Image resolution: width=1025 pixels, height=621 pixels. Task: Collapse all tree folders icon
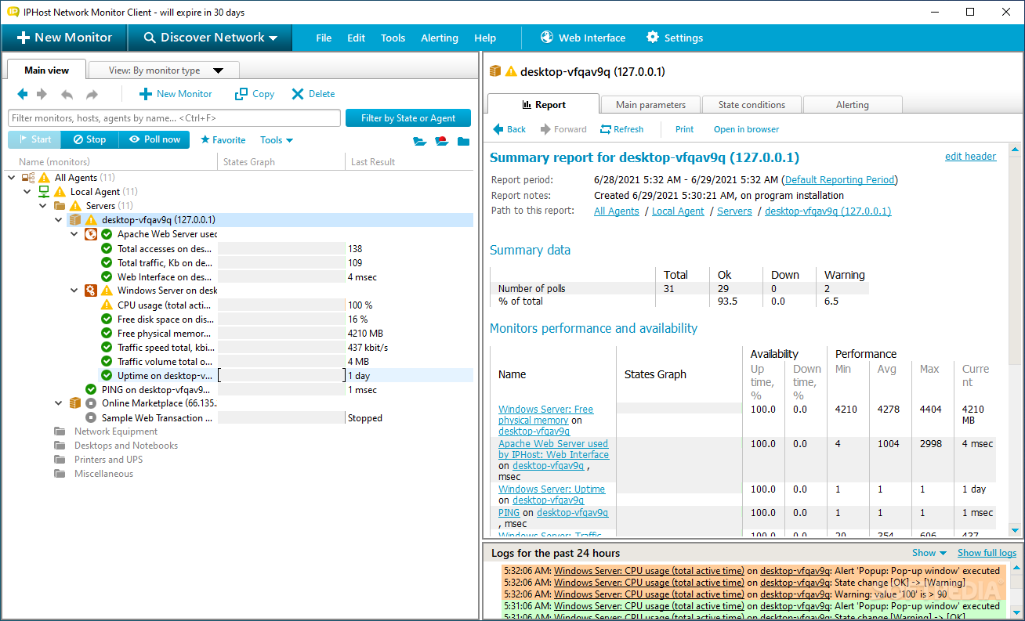tap(464, 141)
